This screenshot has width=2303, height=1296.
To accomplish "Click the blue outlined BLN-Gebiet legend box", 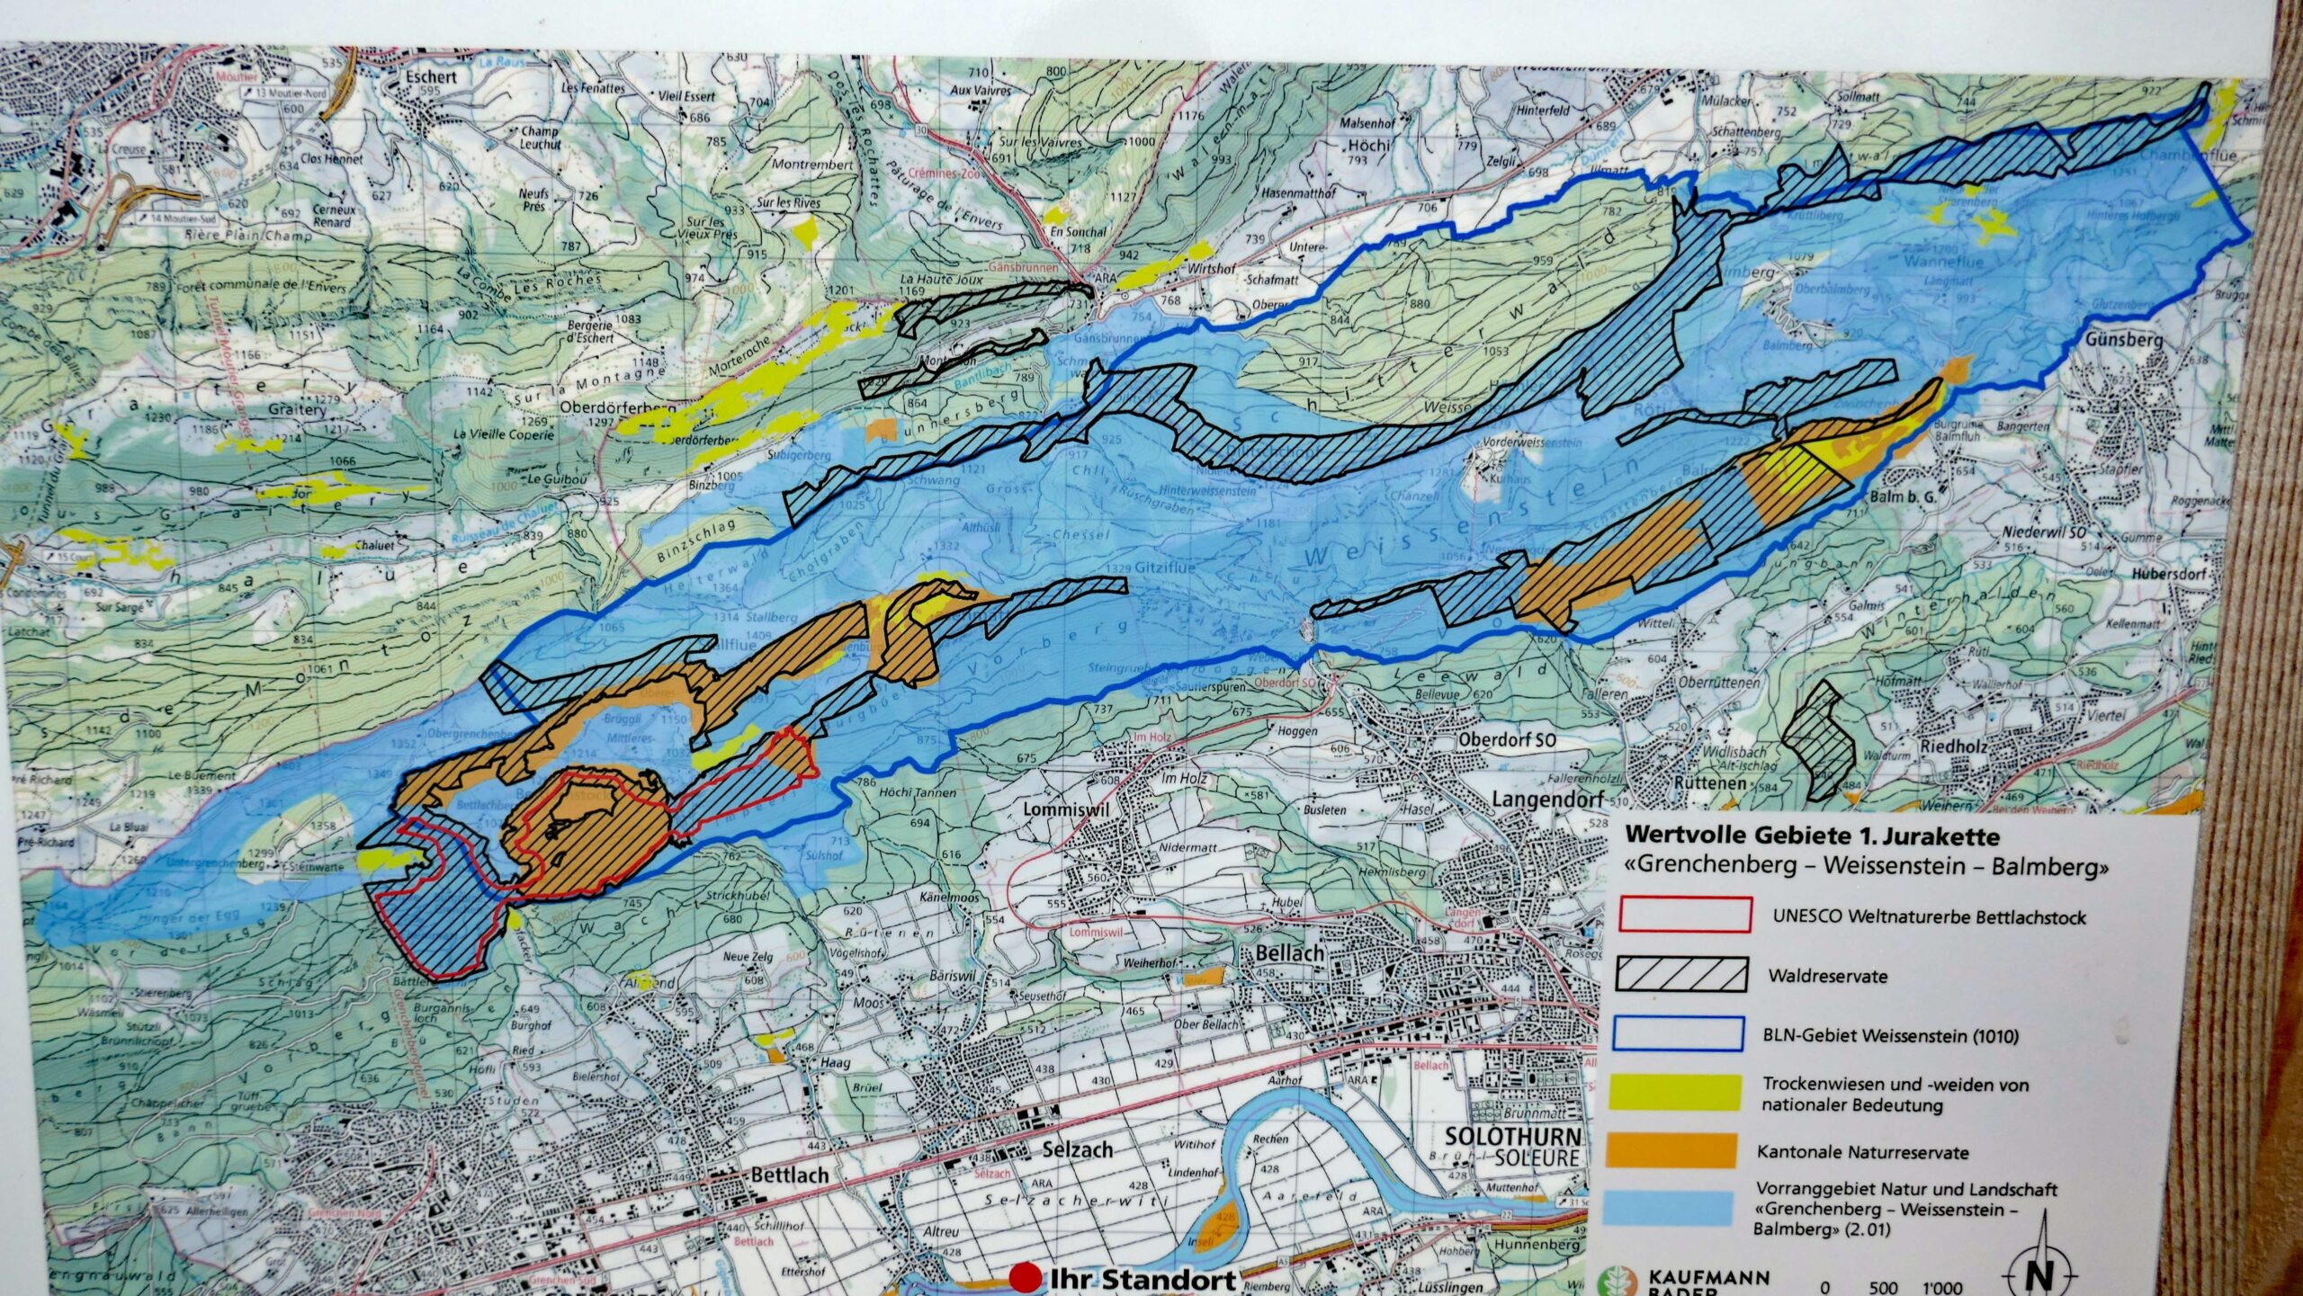I will [x=1678, y=1033].
